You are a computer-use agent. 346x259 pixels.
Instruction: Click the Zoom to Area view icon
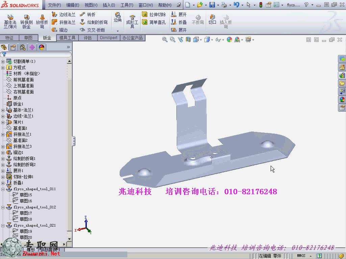[173, 40]
